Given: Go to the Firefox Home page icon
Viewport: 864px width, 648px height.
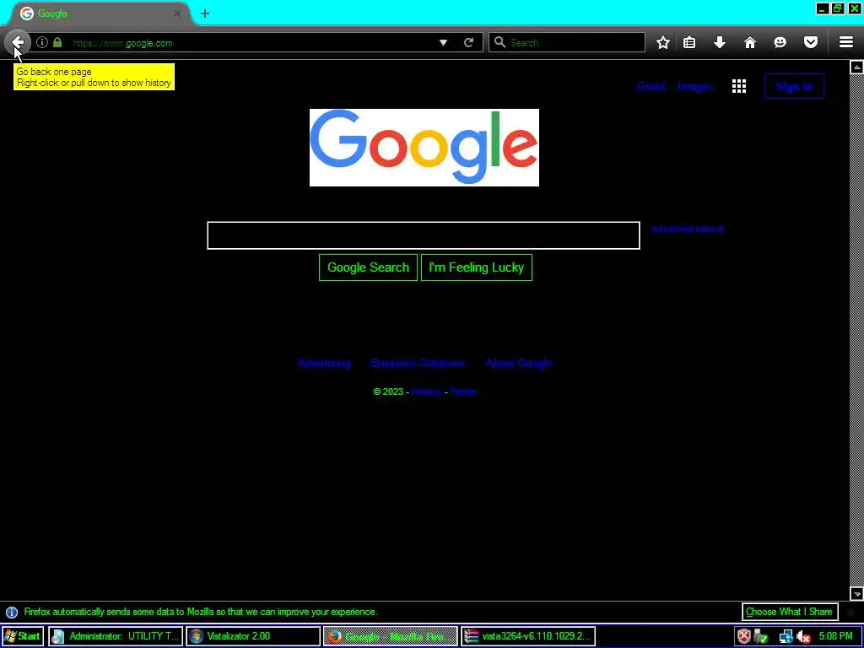Looking at the screenshot, I should pyautogui.click(x=750, y=42).
